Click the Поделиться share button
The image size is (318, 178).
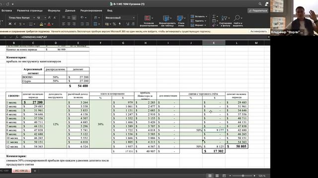(x=258, y=10)
